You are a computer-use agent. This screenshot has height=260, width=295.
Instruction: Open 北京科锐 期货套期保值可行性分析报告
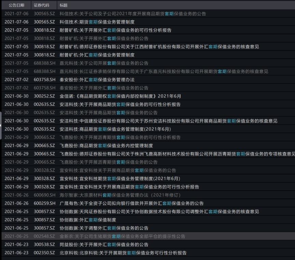tap(123, 253)
